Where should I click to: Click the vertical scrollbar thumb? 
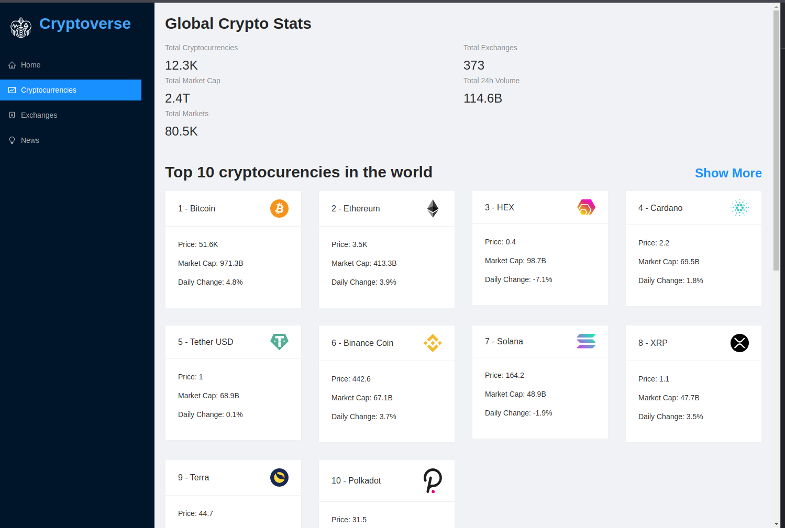point(776,140)
